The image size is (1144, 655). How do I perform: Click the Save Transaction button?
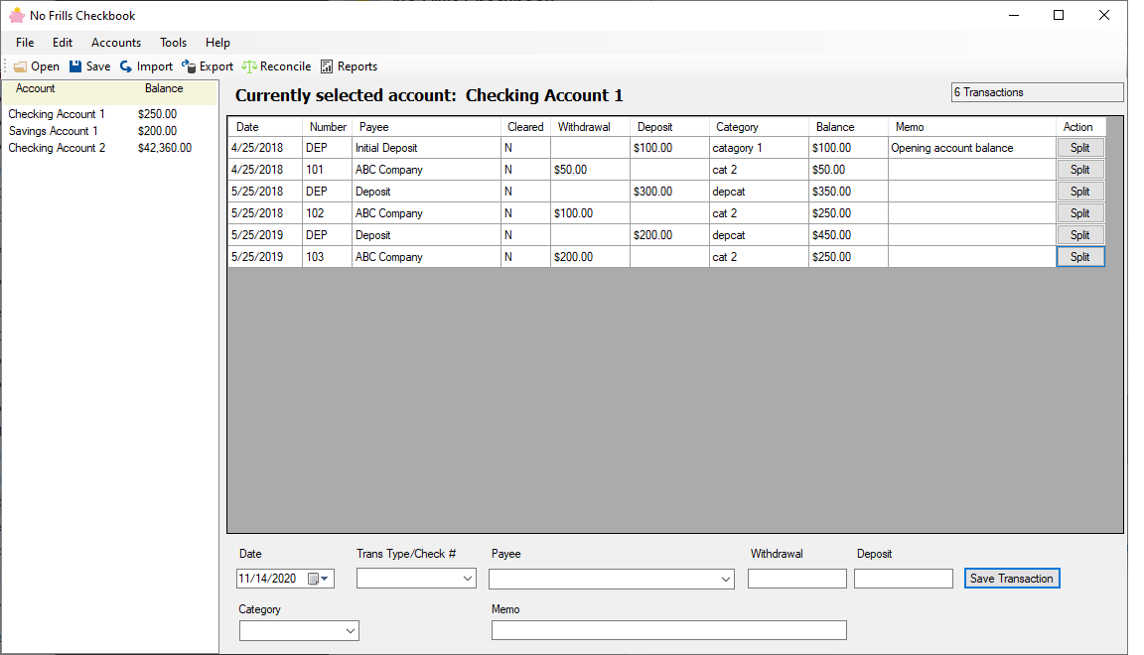tap(1012, 578)
